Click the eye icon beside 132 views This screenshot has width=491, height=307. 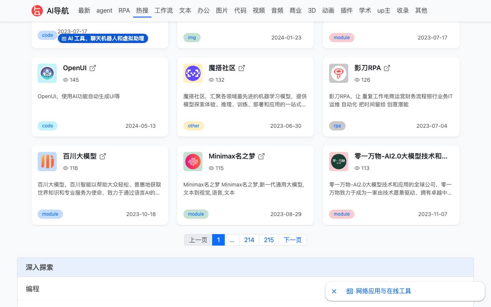tap(211, 80)
